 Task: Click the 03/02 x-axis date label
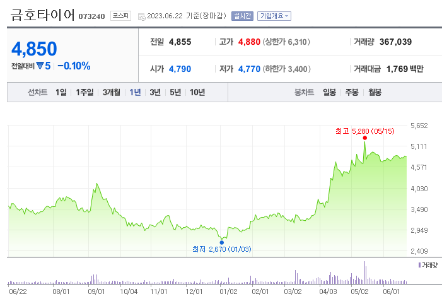(293, 291)
